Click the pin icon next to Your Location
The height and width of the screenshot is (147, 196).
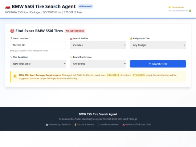click(11, 38)
